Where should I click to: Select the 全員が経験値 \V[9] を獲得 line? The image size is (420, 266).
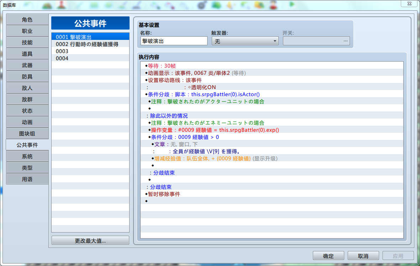tap(272, 151)
